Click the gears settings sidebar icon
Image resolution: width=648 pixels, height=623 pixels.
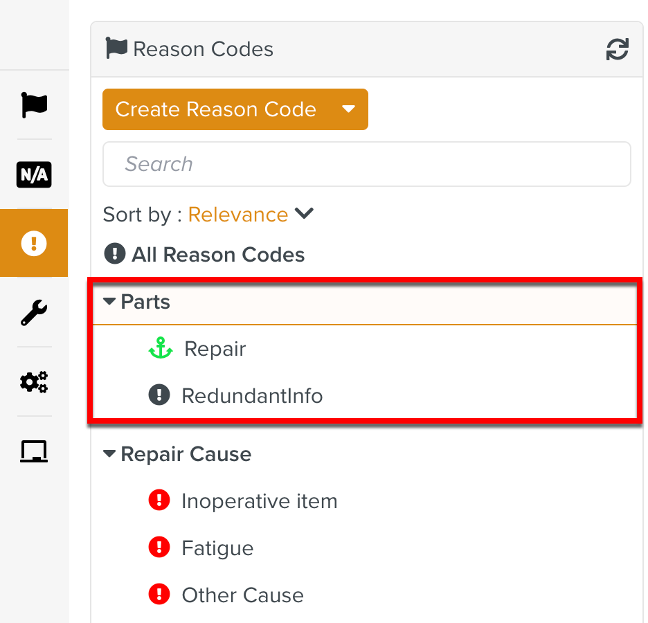click(34, 381)
